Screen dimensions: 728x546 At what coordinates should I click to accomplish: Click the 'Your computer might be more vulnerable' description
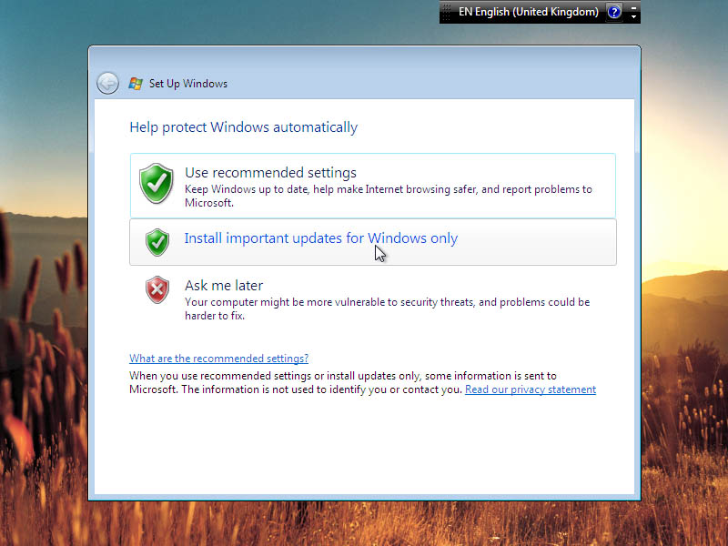[388, 308]
